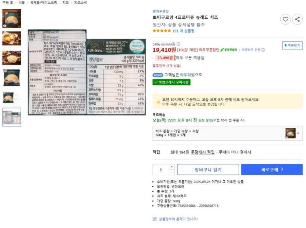Click the quantity input field

(161, 170)
